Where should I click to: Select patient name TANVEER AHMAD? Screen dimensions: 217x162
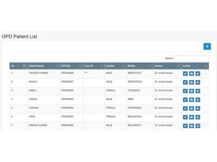[39, 73]
